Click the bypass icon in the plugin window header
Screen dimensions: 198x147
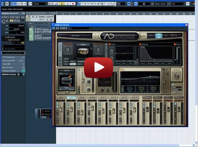click(x=54, y=28)
